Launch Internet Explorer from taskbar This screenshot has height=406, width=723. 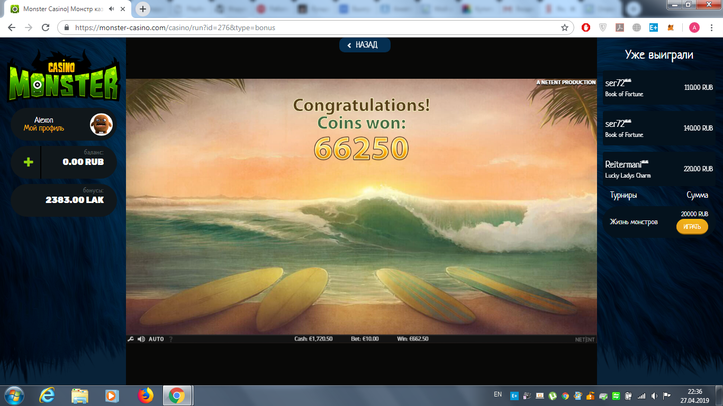coord(48,395)
